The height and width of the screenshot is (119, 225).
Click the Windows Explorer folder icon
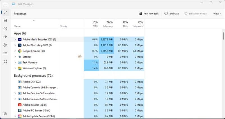(20, 68)
